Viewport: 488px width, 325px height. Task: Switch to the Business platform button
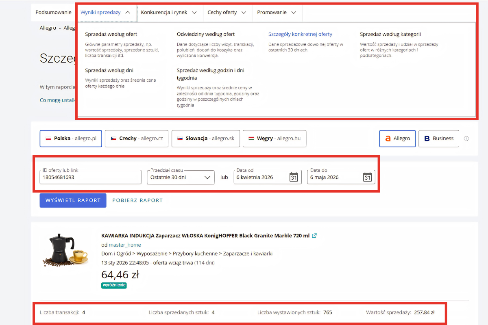439,139
